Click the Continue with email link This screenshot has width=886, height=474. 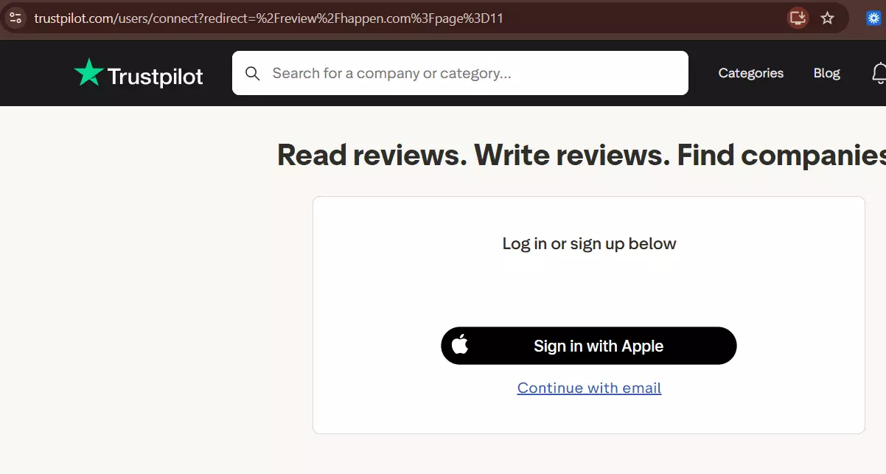click(x=589, y=388)
